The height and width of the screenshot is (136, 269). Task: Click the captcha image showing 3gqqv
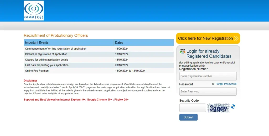218,108
